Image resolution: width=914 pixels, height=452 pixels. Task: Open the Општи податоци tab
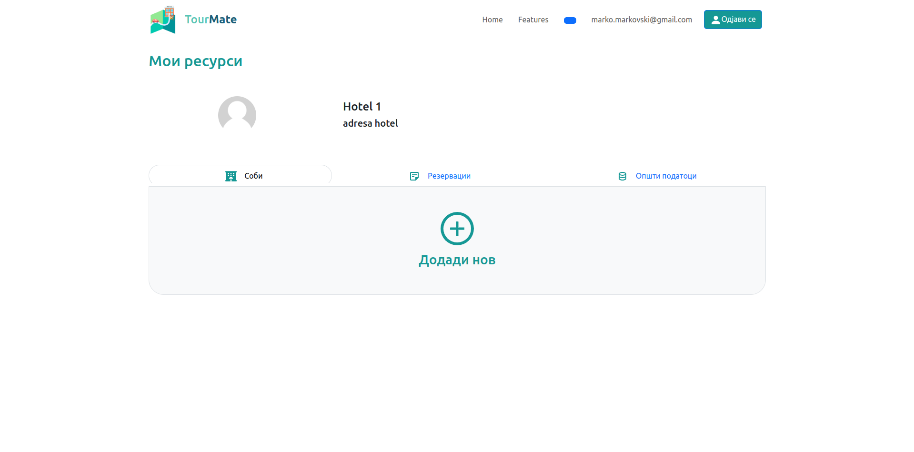[665, 176]
